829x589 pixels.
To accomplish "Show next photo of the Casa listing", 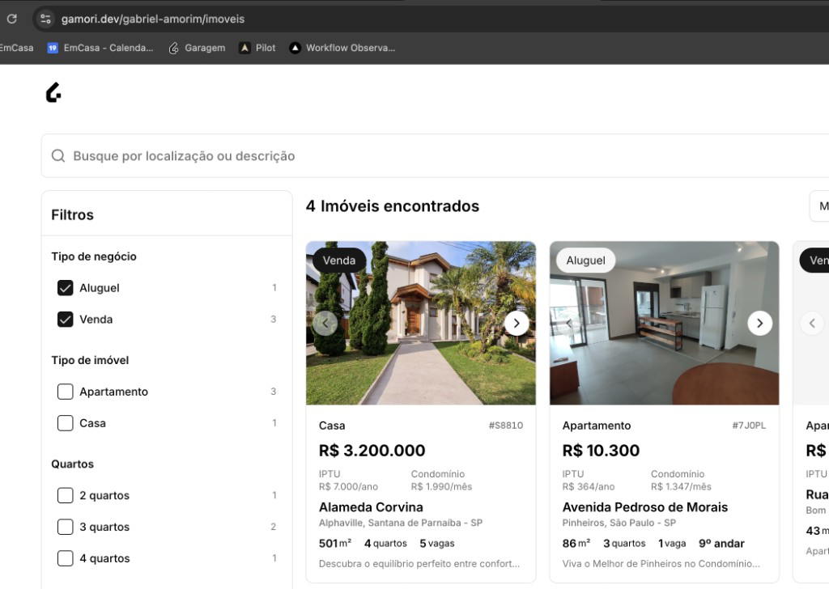I will point(517,324).
